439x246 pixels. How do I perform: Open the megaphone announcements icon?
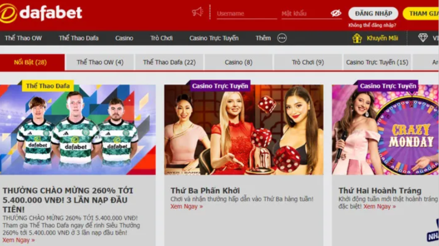197,12
